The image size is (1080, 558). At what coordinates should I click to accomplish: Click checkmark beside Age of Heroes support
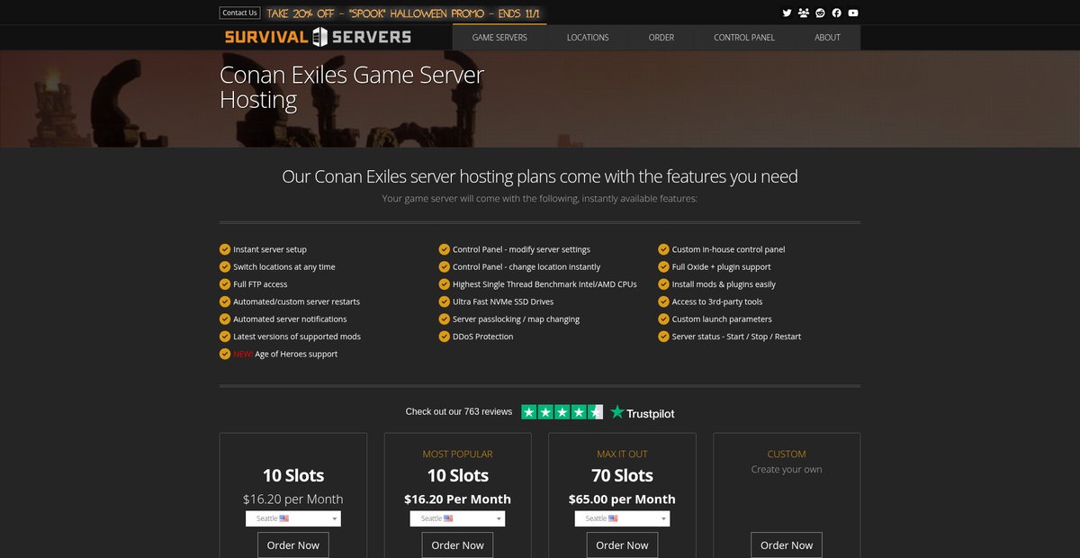pos(225,355)
